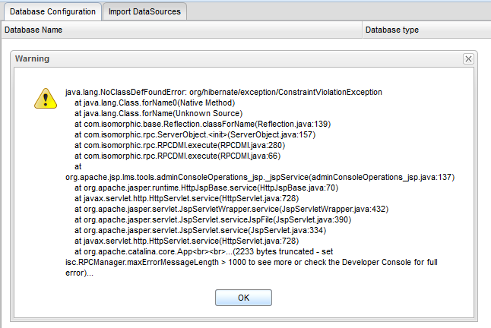The width and height of the screenshot is (491, 328).
Task: Sort by the Database Name column header
Action: [181, 30]
